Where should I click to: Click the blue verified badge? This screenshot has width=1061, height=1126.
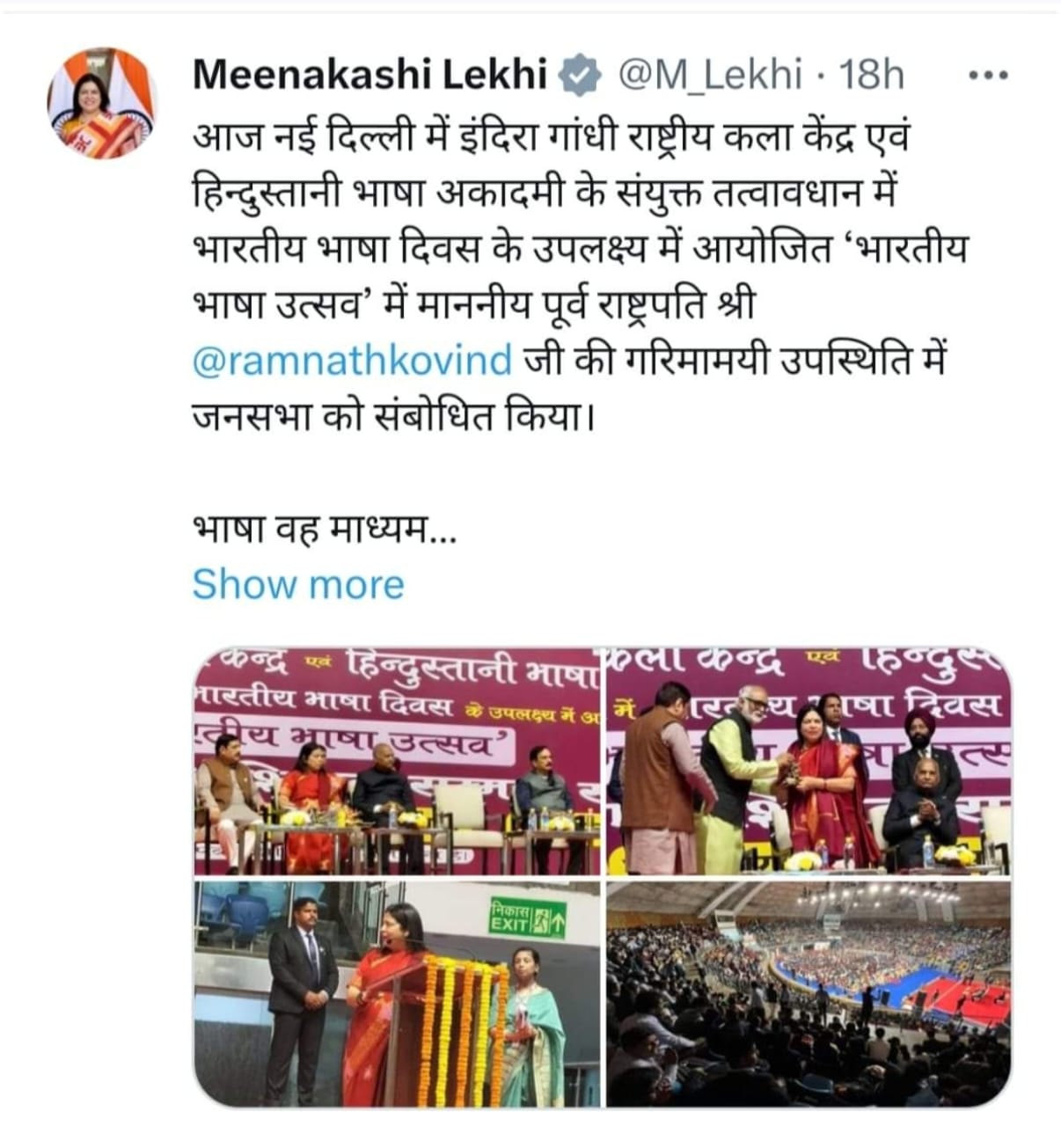point(581,76)
